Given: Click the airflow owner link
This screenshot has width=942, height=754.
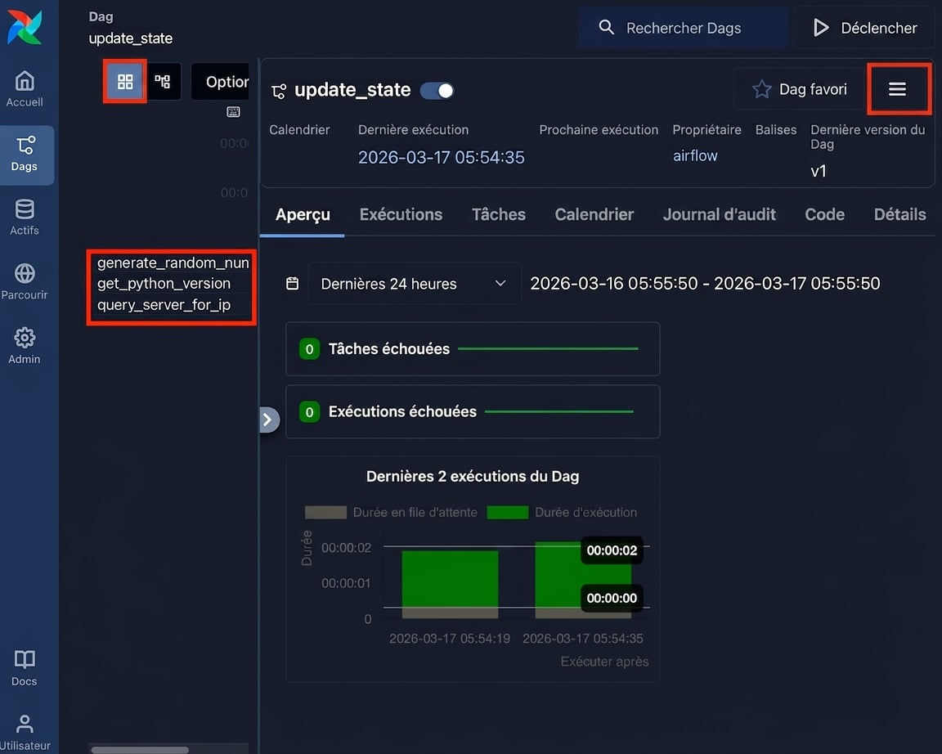Looking at the screenshot, I should [695, 155].
